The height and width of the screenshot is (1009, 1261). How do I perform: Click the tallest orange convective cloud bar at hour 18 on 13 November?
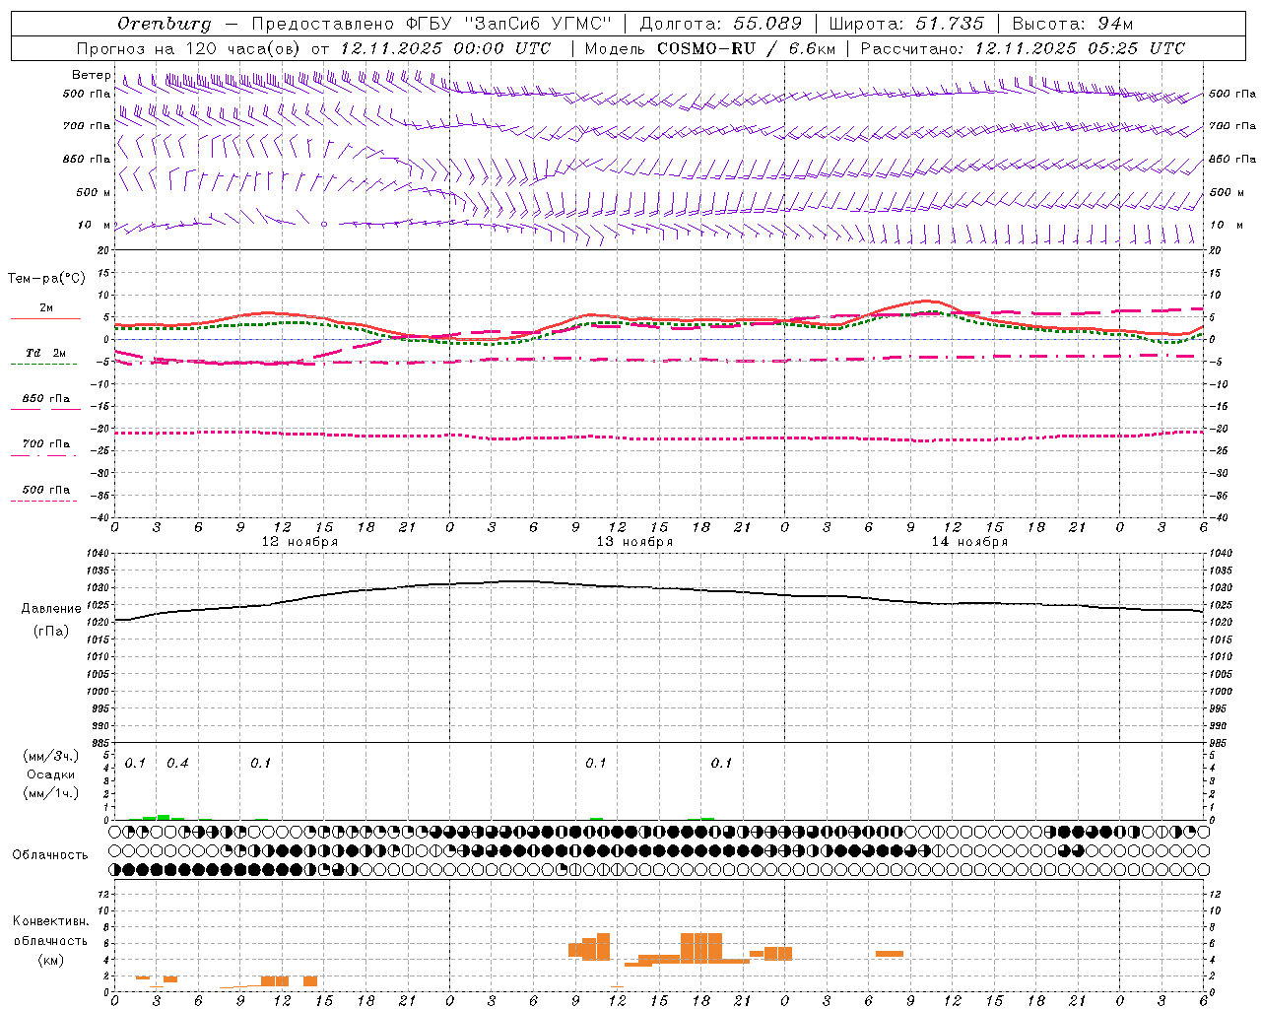coord(701,948)
